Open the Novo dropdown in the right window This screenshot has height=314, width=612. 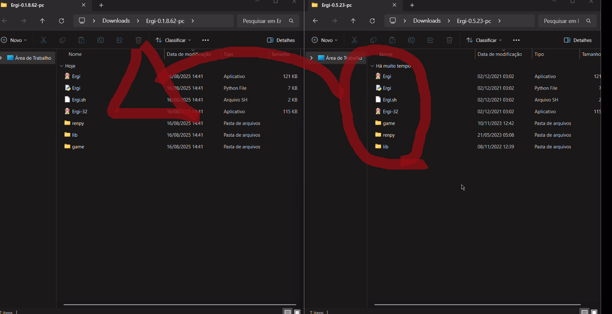coord(325,40)
